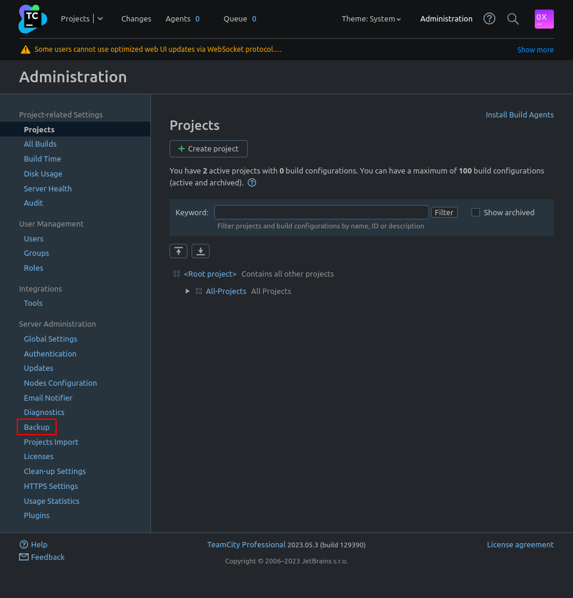Screen dimensions: 573x598
Task: Open the Projects dropdown arrow in header
Action: (100, 18)
